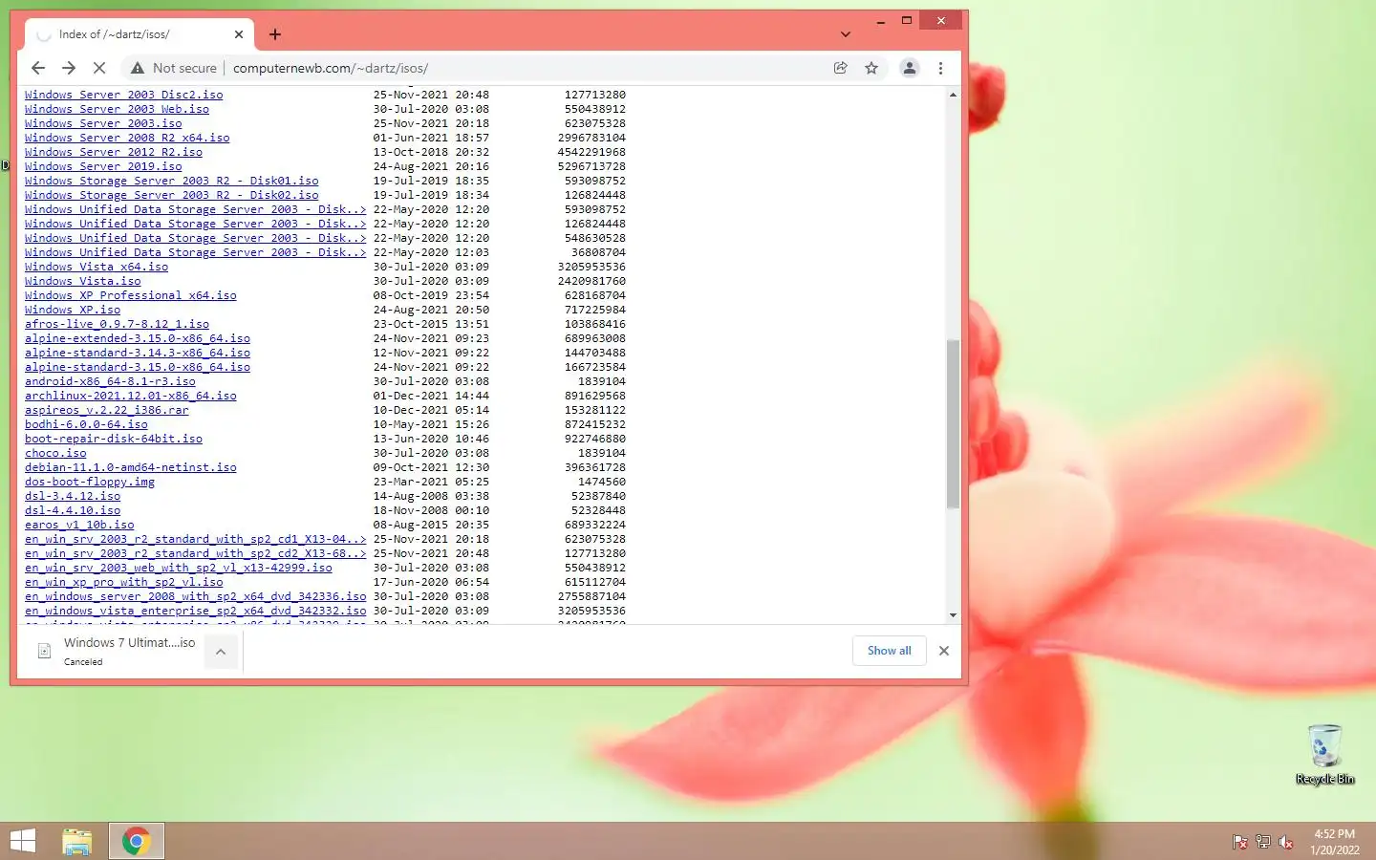Click en_windows_server_2008_with_sp2_x64_dvd_342336.iso
This screenshot has height=860, width=1376.
pos(196,596)
